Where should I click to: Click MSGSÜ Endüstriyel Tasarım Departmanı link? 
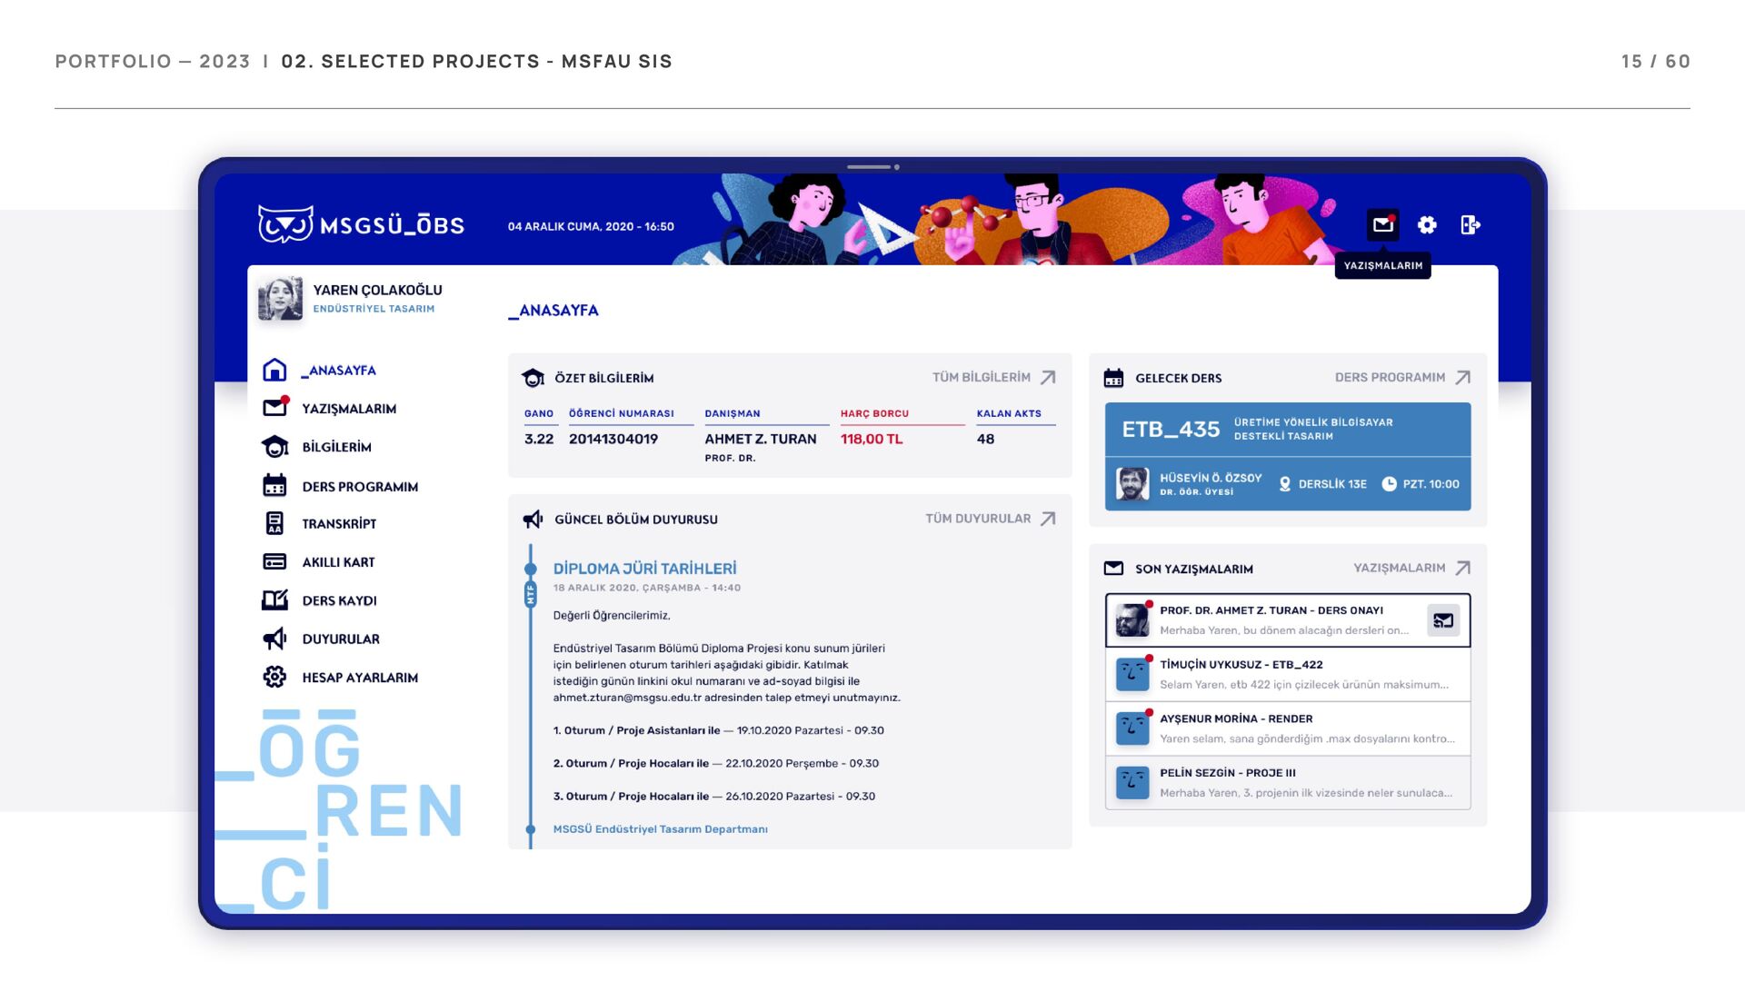coord(660,829)
